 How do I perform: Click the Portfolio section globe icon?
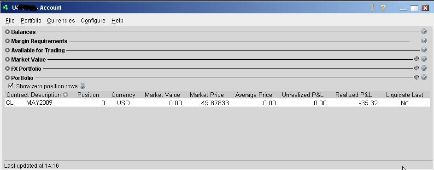point(416,77)
